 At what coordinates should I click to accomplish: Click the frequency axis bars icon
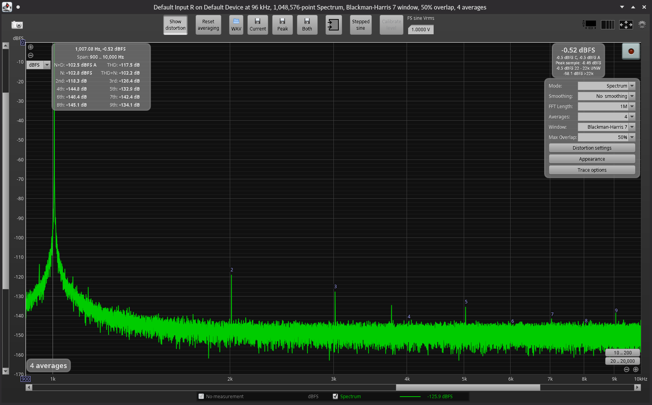(608, 25)
